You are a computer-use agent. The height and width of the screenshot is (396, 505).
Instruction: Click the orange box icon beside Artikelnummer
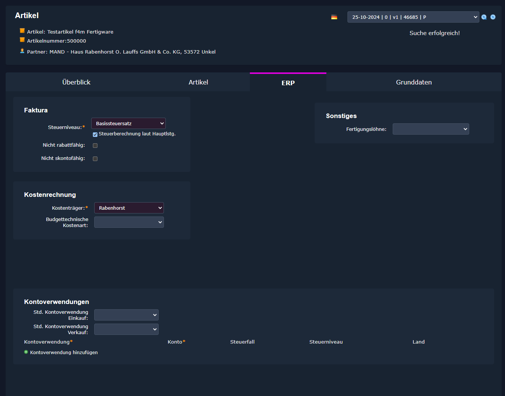(22, 40)
